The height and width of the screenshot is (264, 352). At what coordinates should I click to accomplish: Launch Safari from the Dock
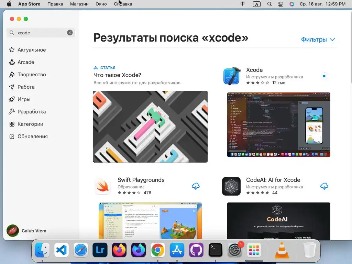(x=80, y=250)
